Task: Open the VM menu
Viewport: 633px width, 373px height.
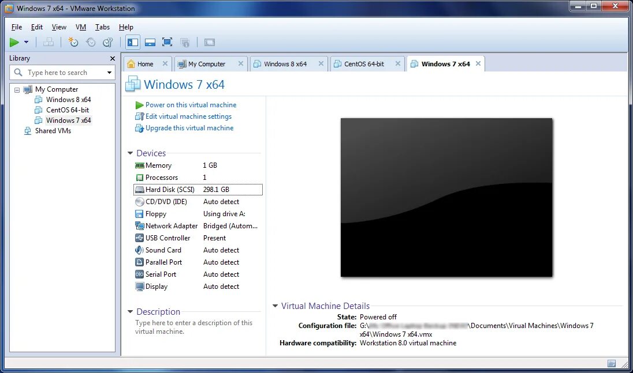Action: coord(81,27)
